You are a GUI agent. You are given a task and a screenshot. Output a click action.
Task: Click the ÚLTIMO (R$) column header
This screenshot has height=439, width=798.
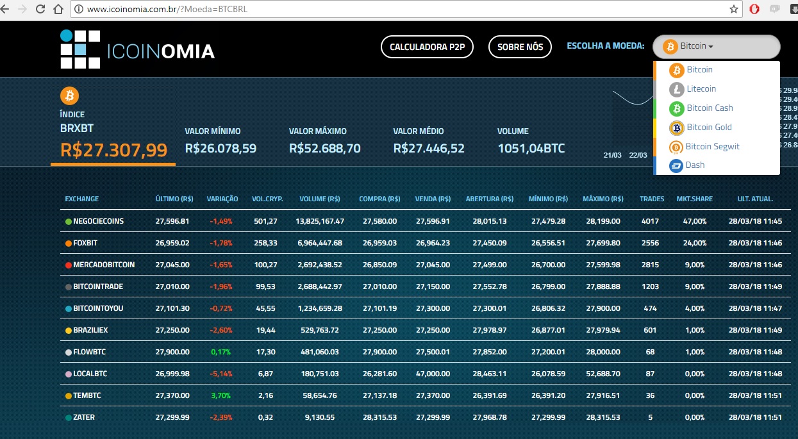(x=174, y=199)
